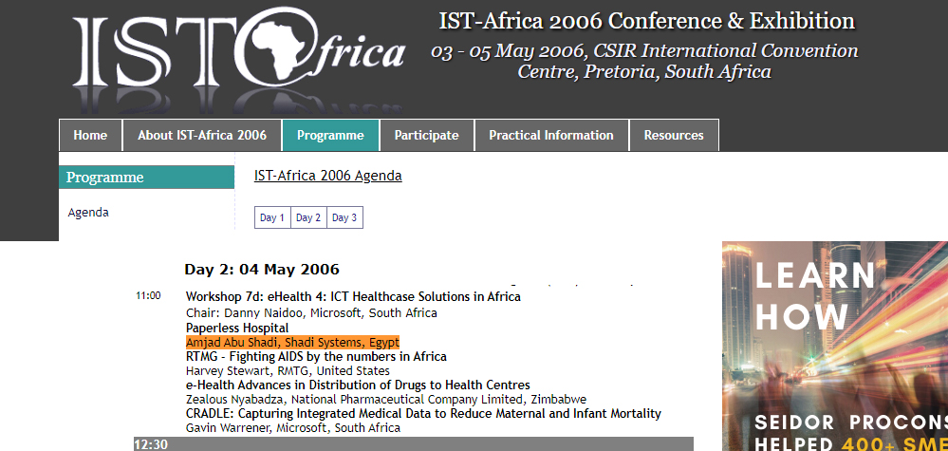
Task: Click the 12:30 grey time bar
Action: pos(414,444)
